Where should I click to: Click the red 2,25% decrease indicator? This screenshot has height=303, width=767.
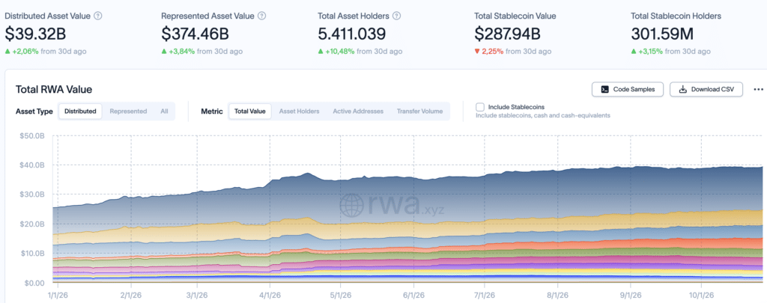[x=489, y=52]
